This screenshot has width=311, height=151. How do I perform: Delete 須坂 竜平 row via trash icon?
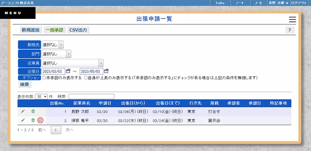[x=33, y=120]
